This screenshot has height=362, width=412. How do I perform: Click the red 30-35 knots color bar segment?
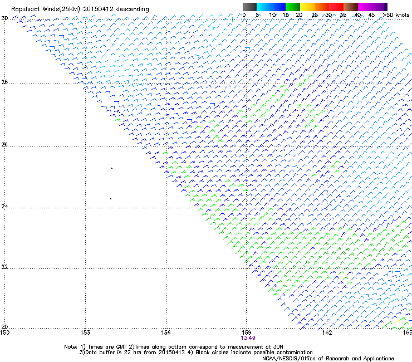[336, 7]
